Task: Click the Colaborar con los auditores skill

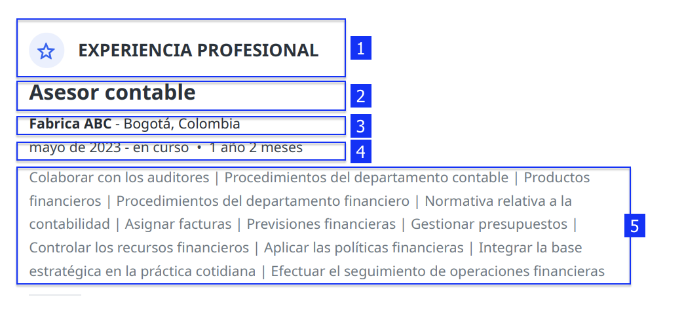Action: point(119,178)
